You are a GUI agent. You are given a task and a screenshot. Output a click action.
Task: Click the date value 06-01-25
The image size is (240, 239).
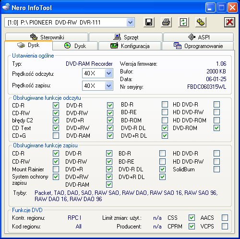216,79
